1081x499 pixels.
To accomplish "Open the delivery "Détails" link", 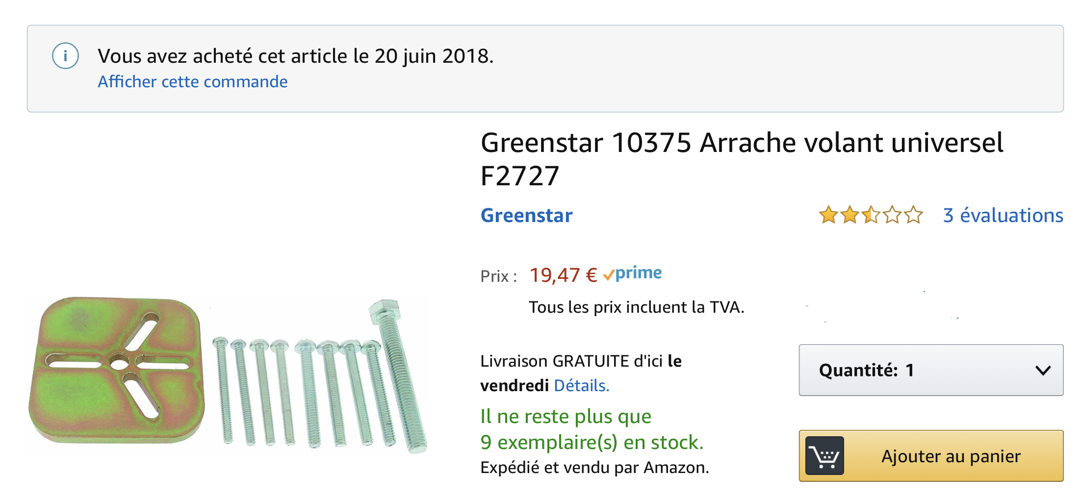I will click(581, 386).
